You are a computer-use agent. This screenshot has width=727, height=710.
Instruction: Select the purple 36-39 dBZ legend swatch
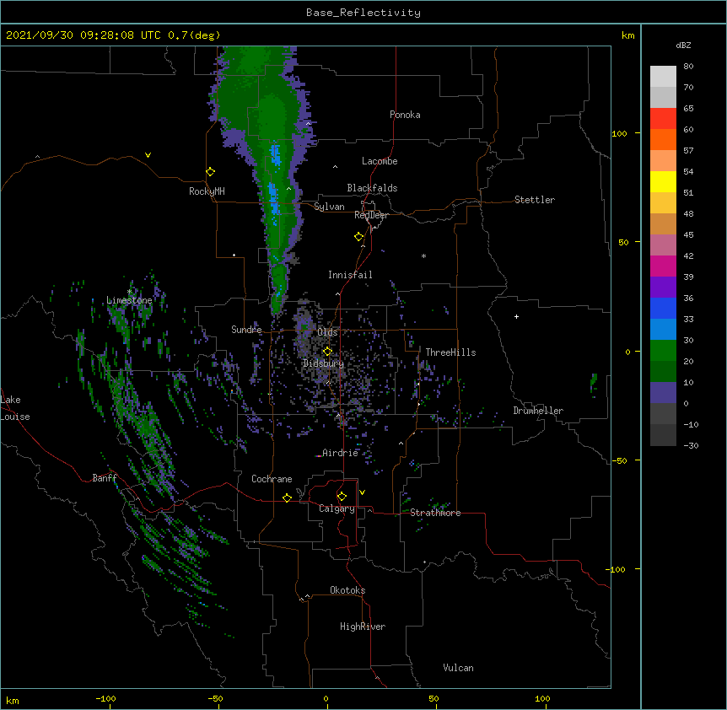[x=663, y=288]
